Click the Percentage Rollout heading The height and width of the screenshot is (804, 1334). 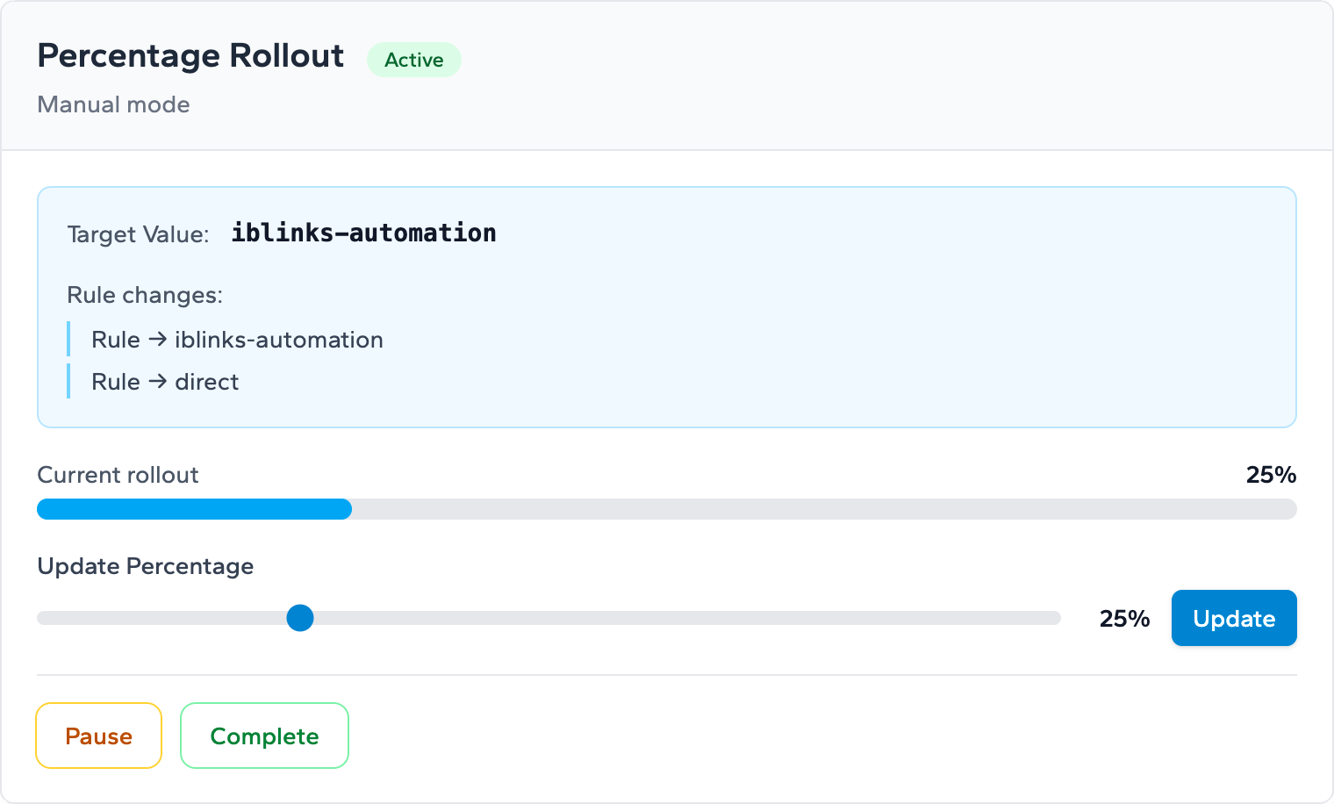click(190, 55)
